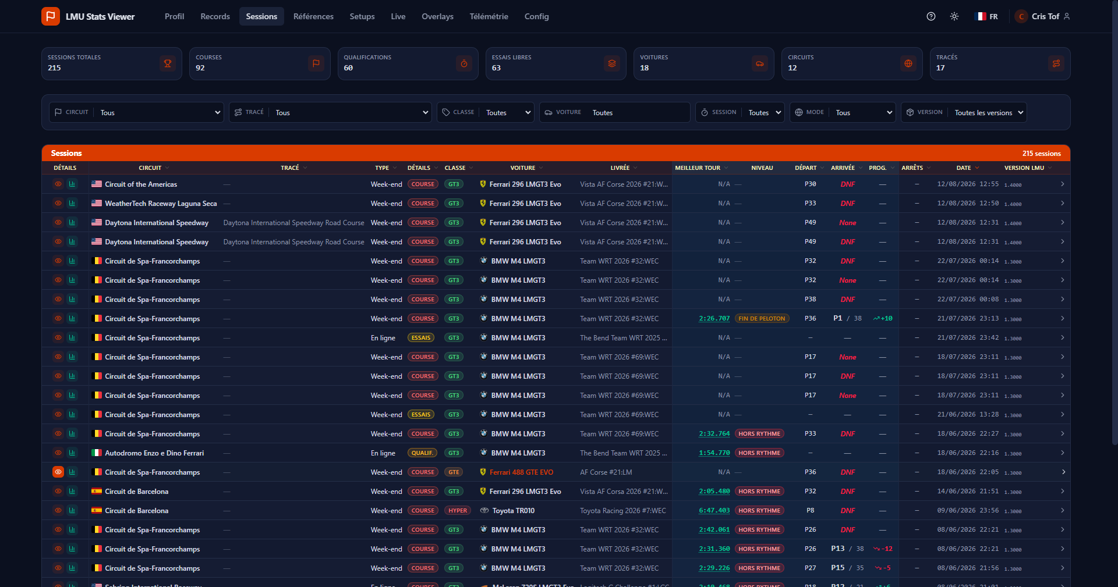Viewport: 1118px width, 587px height.
Task: Click the Ferrari shield icon beside Ferrari 488 GTE EVO
Action: tap(483, 472)
